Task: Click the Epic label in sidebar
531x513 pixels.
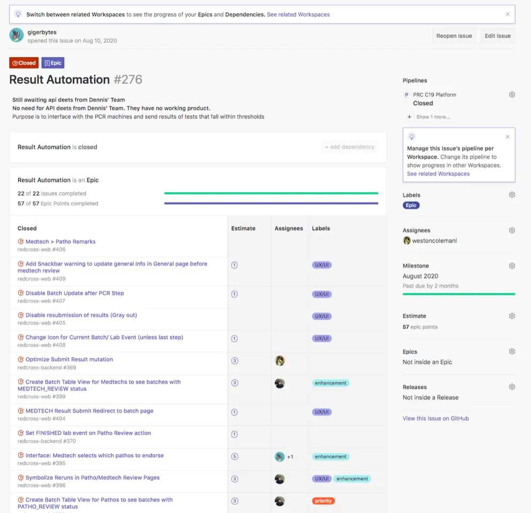Action: [x=411, y=205]
